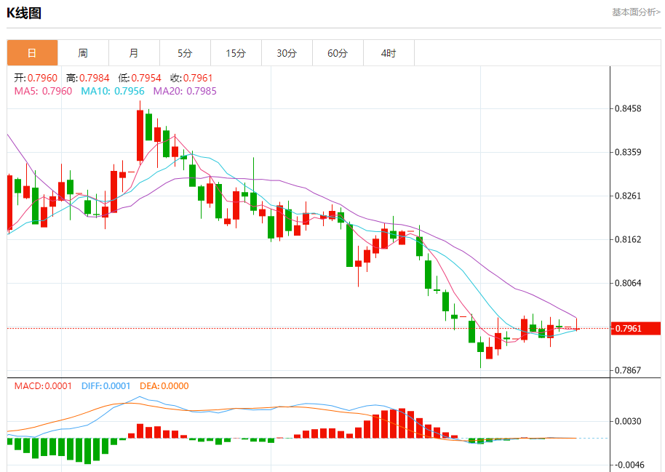Click the 高:0.7984 high price value
The image size is (665, 472).
pyautogui.click(x=88, y=78)
